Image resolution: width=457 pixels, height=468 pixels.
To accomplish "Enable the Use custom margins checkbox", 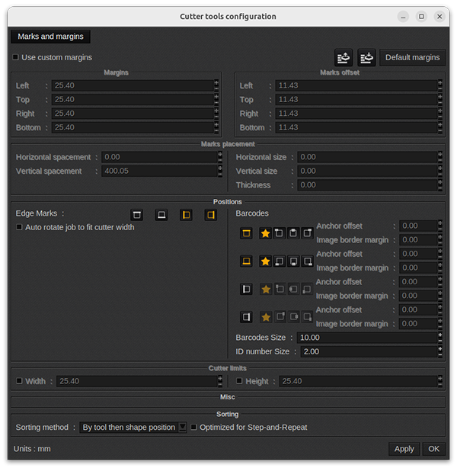I will tap(16, 57).
